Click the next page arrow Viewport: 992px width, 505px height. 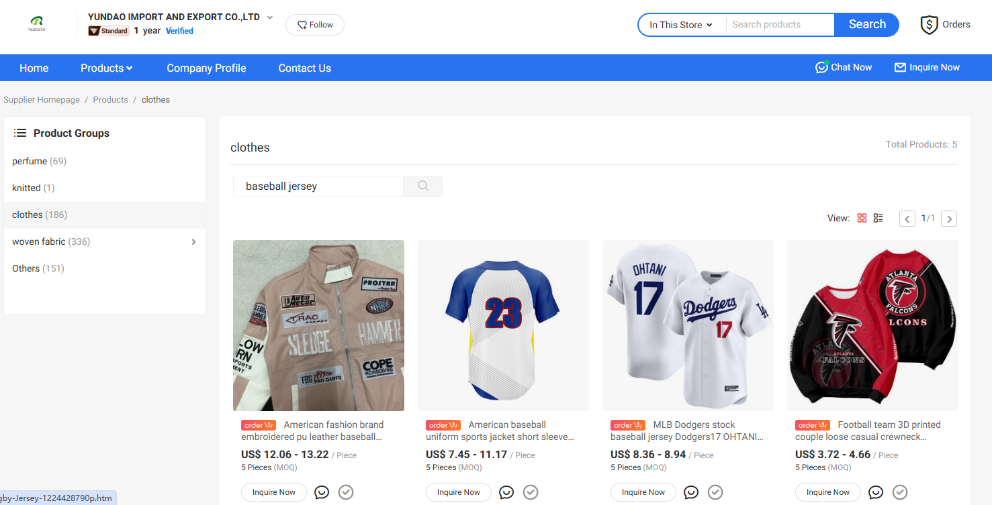coord(949,219)
